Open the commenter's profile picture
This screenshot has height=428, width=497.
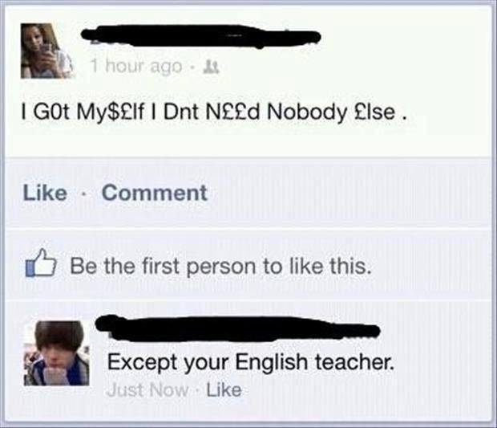point(57,353)
